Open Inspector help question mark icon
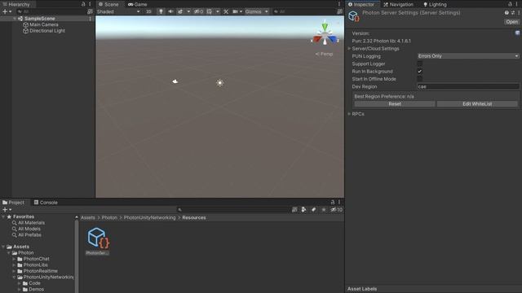 click(x=507, y=13)
